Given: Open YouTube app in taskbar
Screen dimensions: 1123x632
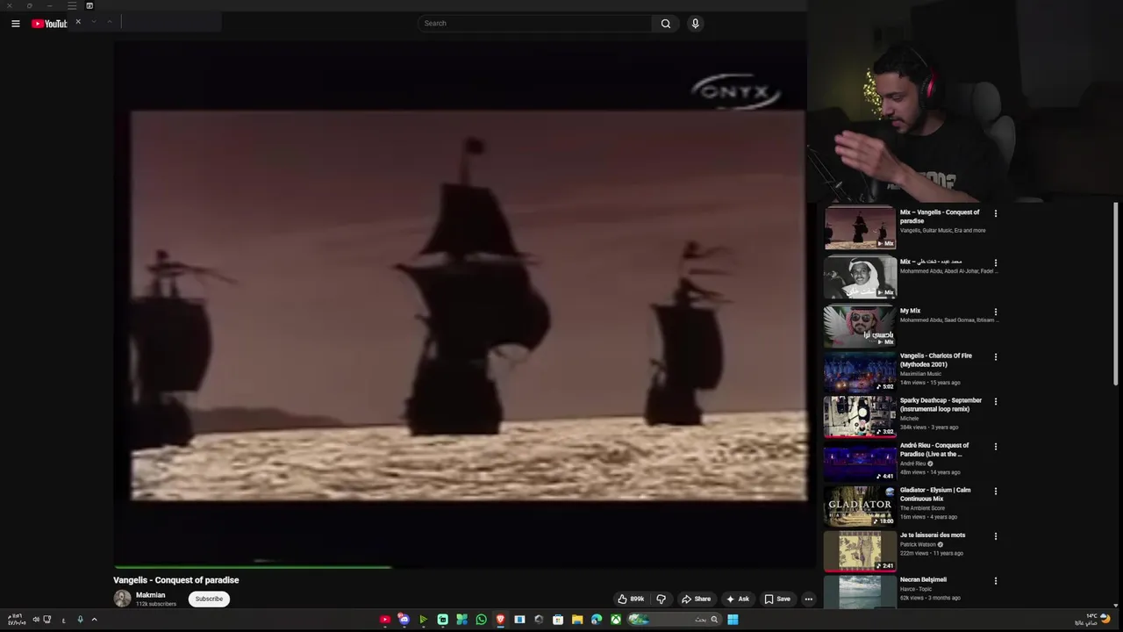Looking at the screenshot, I should coord(384,620).
